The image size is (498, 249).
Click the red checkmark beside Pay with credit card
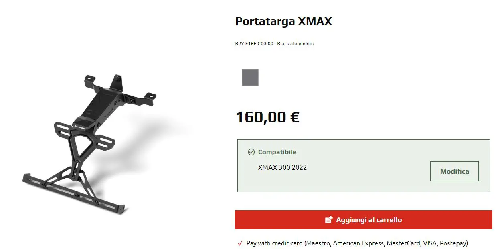click(240, 243)
